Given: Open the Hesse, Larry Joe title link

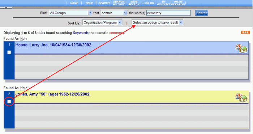Looking at the screenshot, I should (54, 45).
